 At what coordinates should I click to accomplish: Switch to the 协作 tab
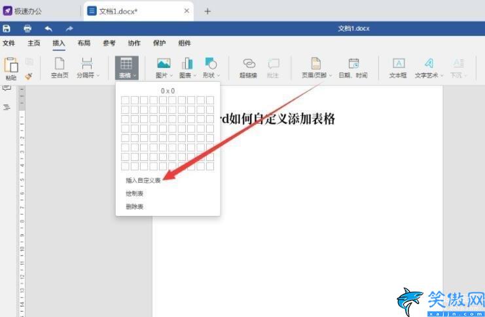[x=134, y=43]
